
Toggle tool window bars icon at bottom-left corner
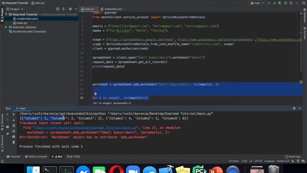click(x=2, y=161)
